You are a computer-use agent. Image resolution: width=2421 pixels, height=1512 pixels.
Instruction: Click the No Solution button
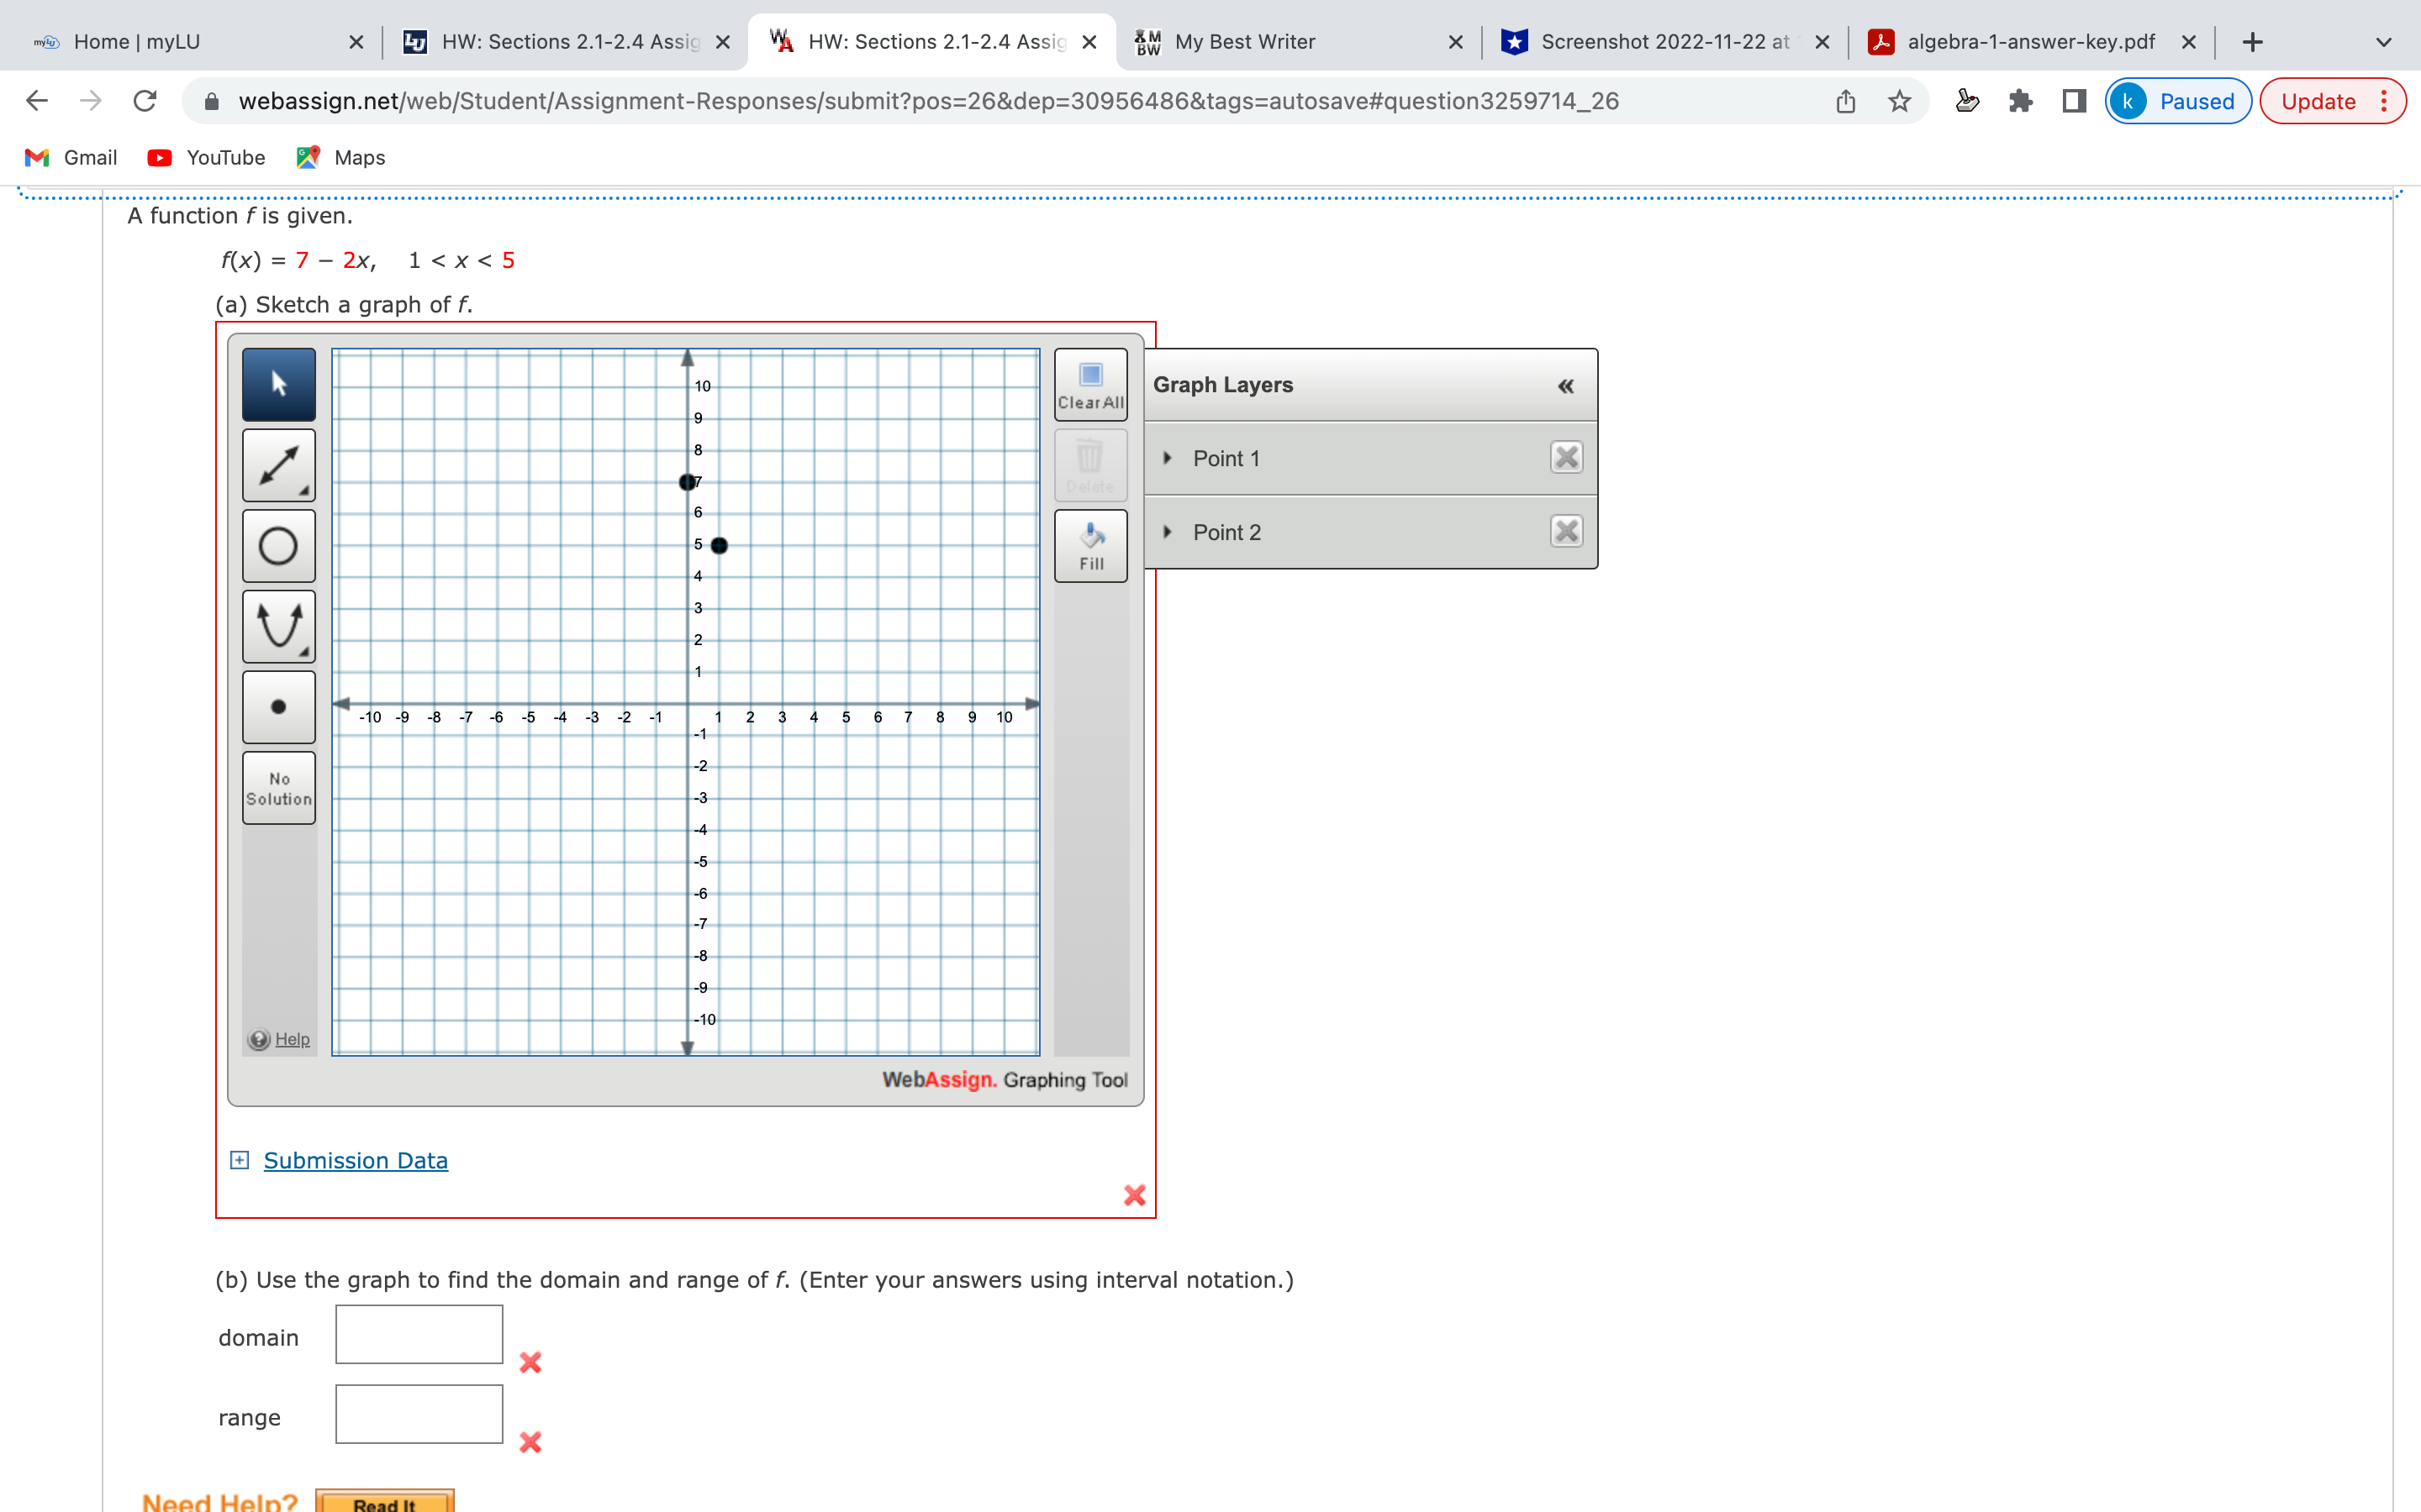pyautogui.click(x=278, y=788)
